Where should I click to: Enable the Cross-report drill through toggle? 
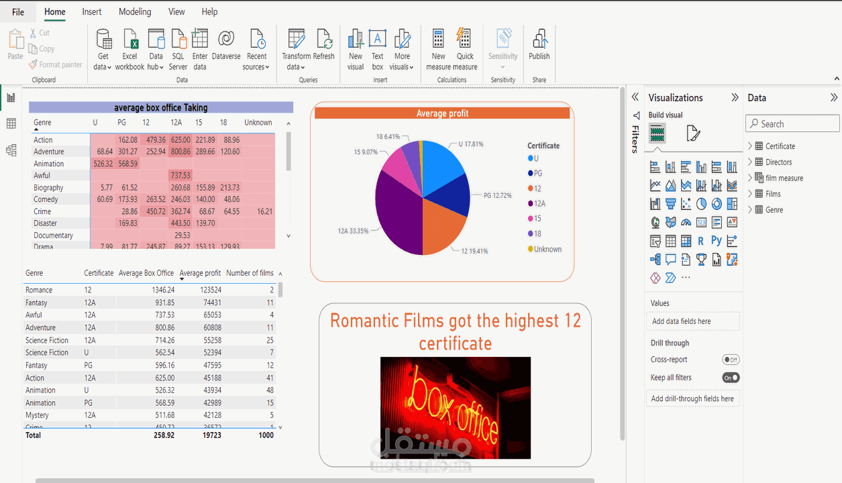(730, 359)
